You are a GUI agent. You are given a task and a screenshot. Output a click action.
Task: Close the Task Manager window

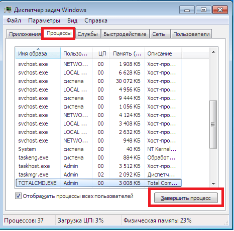tap(220, 10)
